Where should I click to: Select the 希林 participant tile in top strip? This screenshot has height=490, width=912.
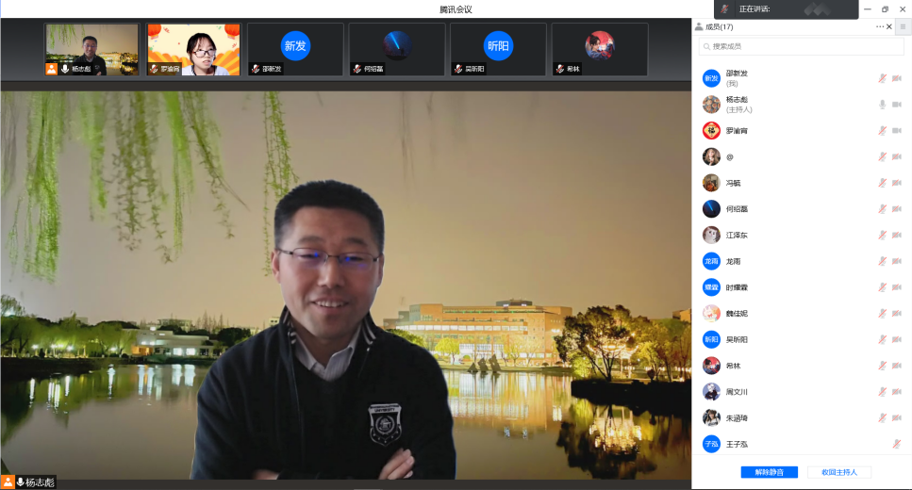pos(599,50)
